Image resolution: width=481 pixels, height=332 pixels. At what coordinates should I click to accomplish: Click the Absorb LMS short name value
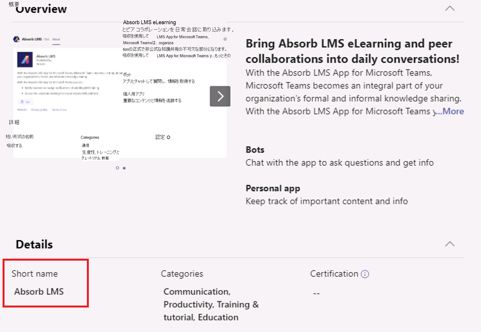(39, 291)
